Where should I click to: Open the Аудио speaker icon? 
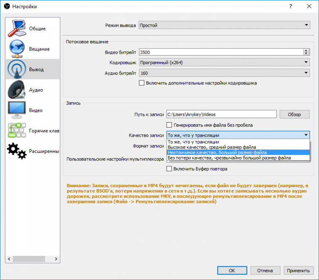pyautogui.click(x=17, y=89)
